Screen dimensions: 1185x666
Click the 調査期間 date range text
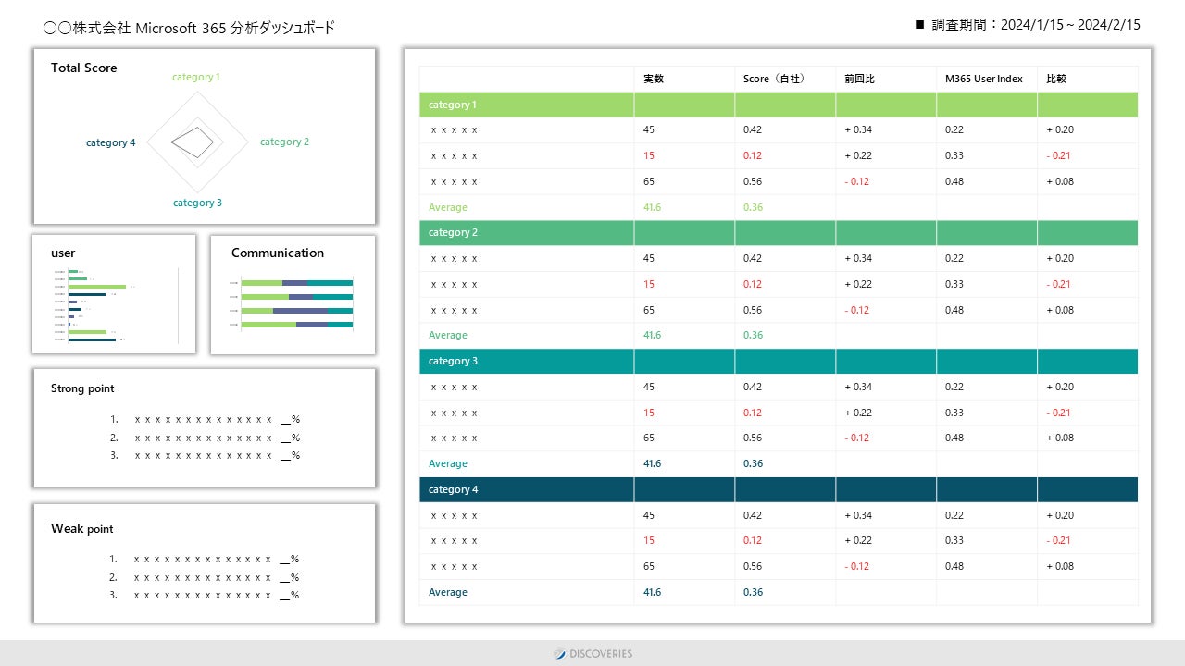pos(1035,25)
